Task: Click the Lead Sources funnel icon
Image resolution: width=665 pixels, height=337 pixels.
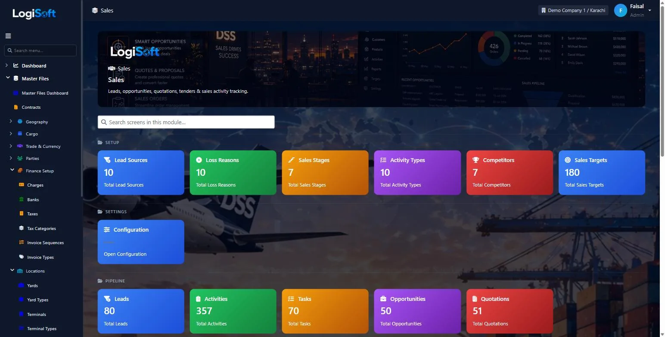Action: click(107, 160)
